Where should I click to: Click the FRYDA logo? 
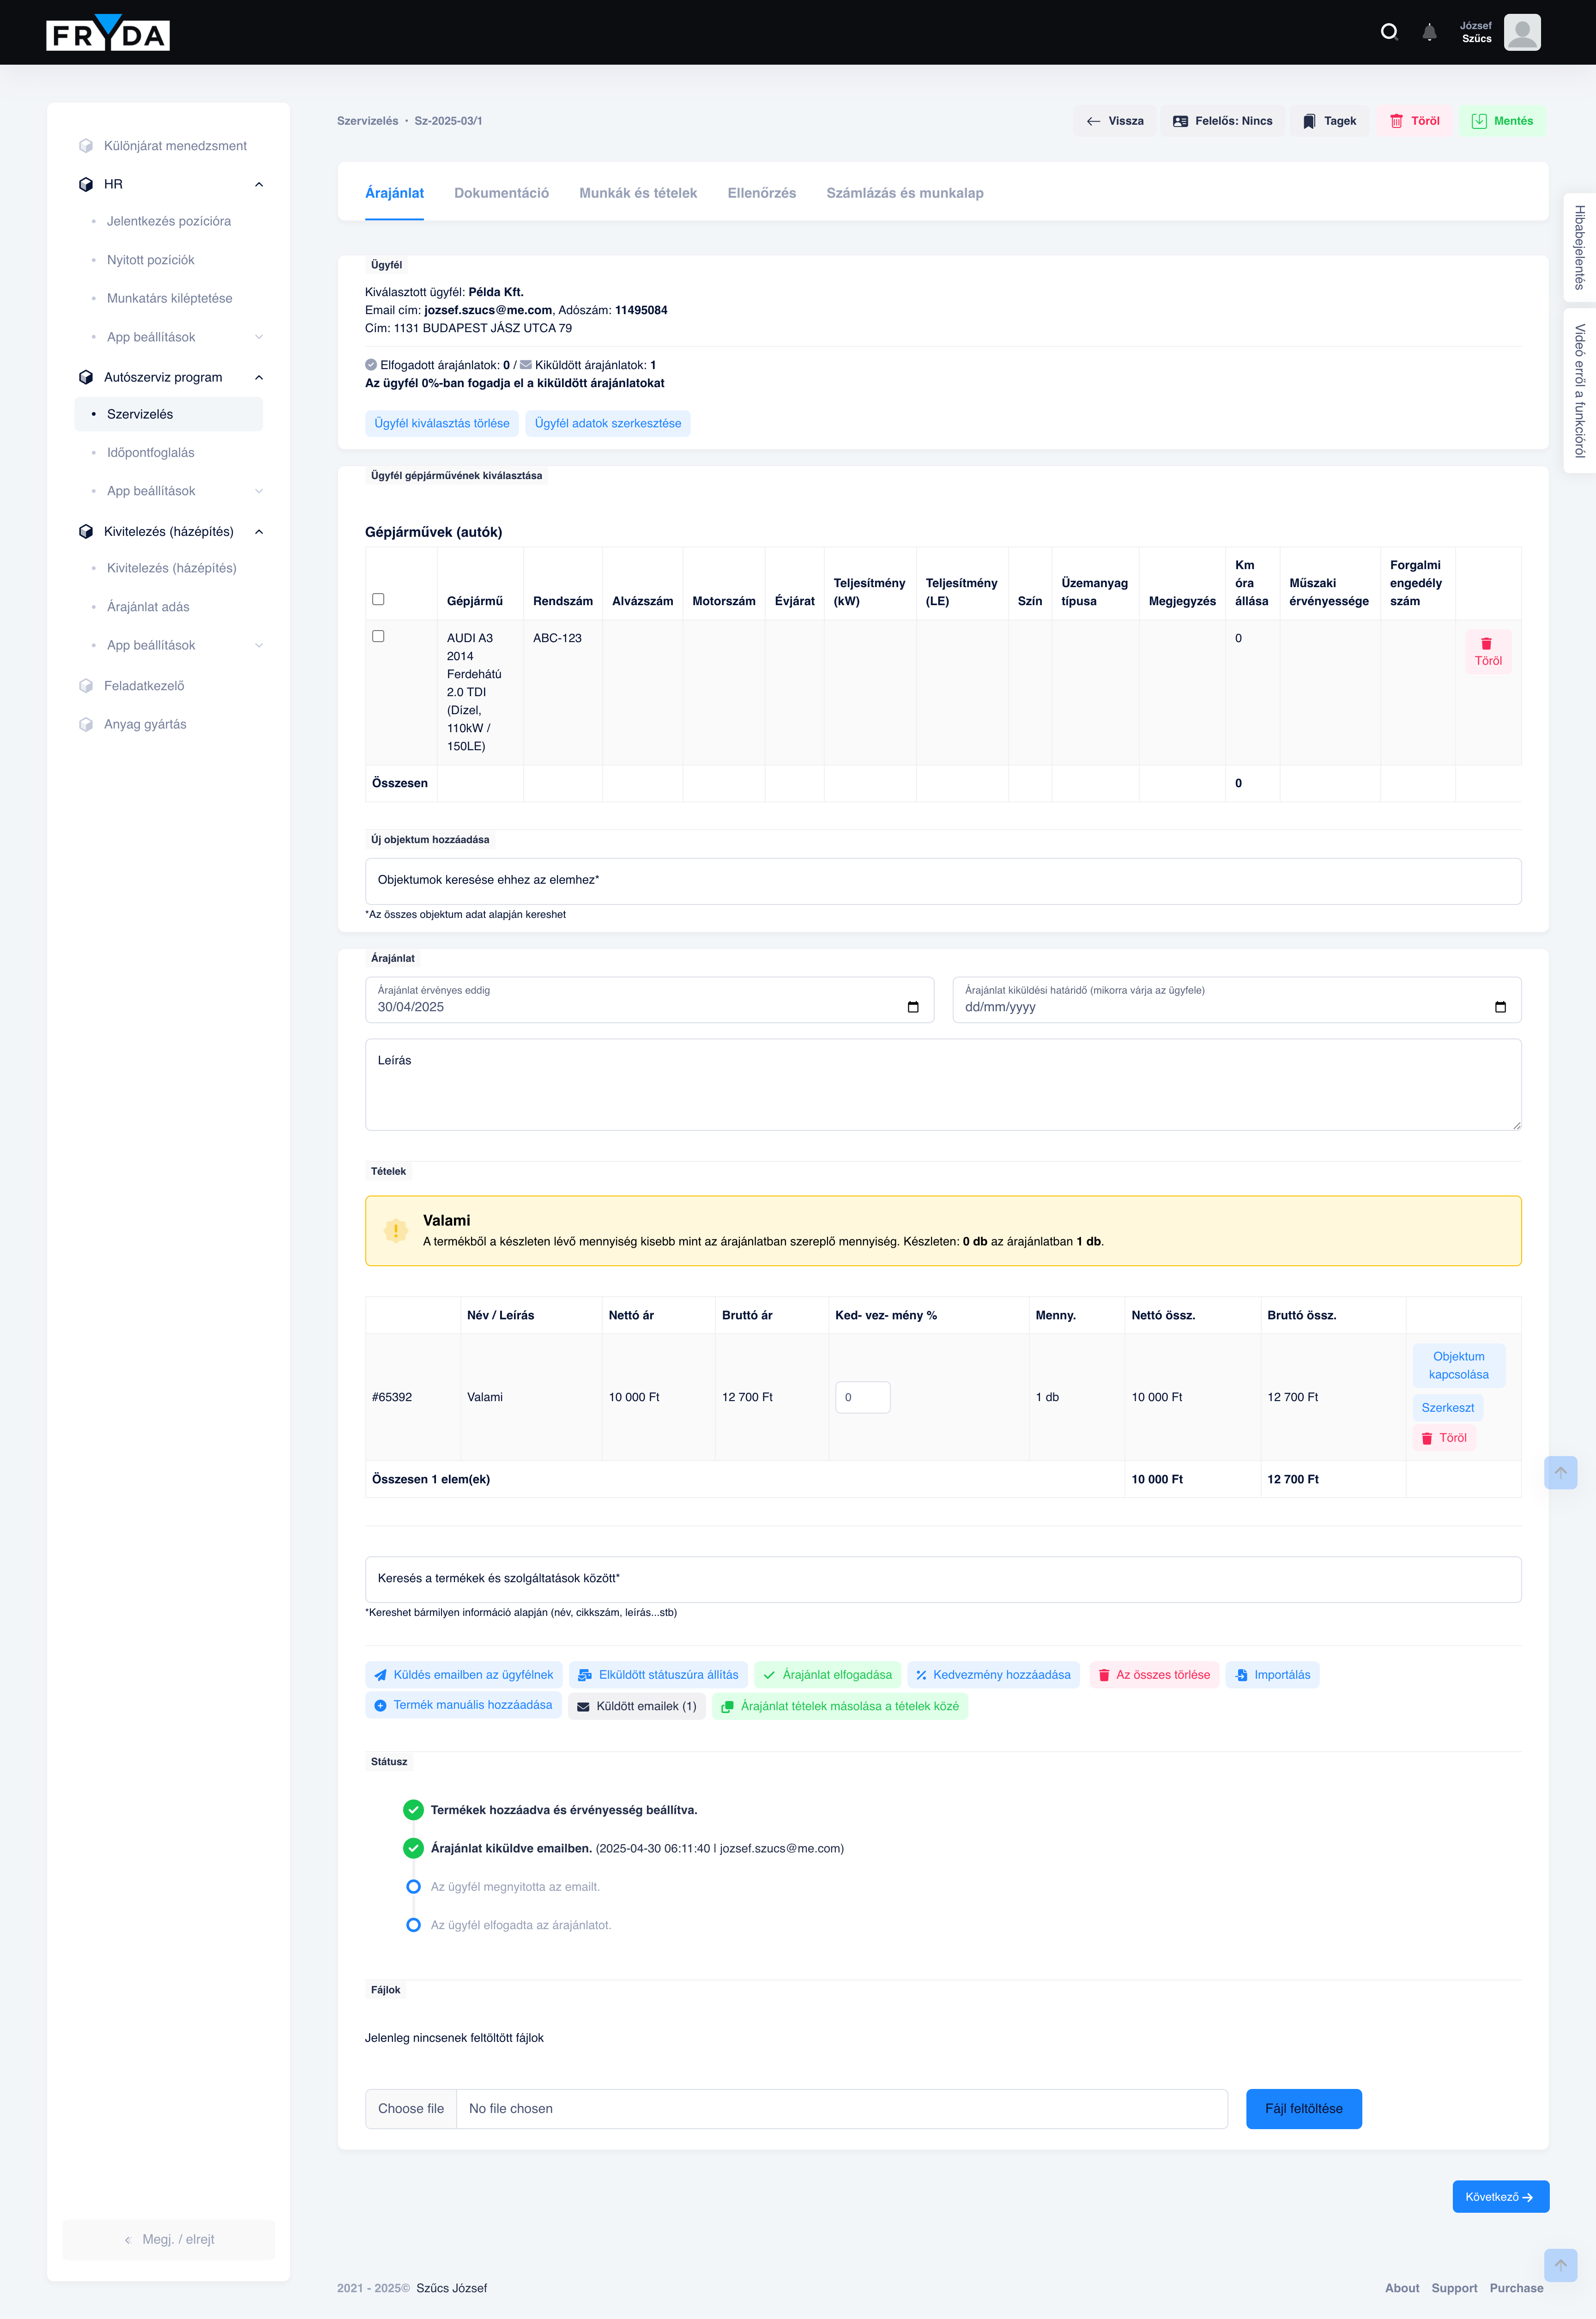tap(108, 33)
